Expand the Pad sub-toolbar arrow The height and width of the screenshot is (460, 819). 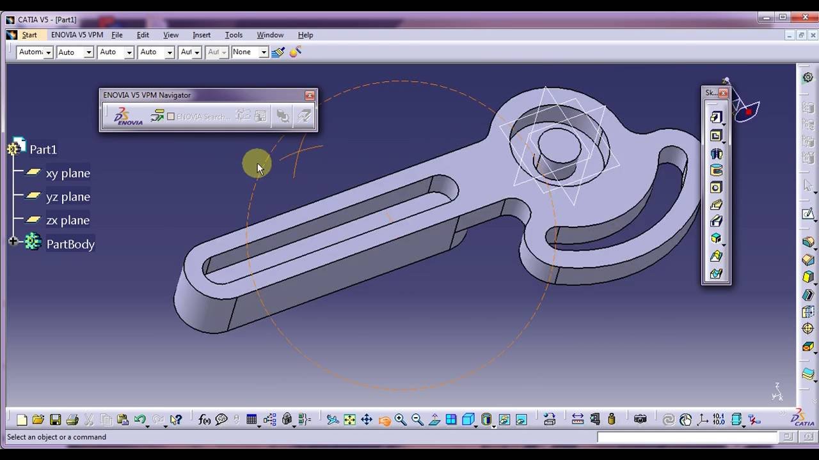coord(724,124)
